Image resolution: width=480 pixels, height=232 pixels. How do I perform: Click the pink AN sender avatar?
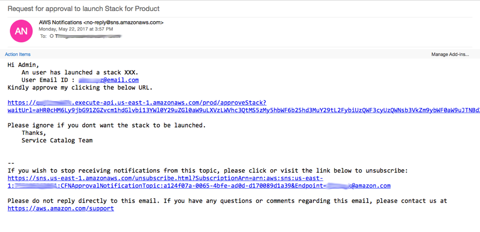[x=21, y=31]
